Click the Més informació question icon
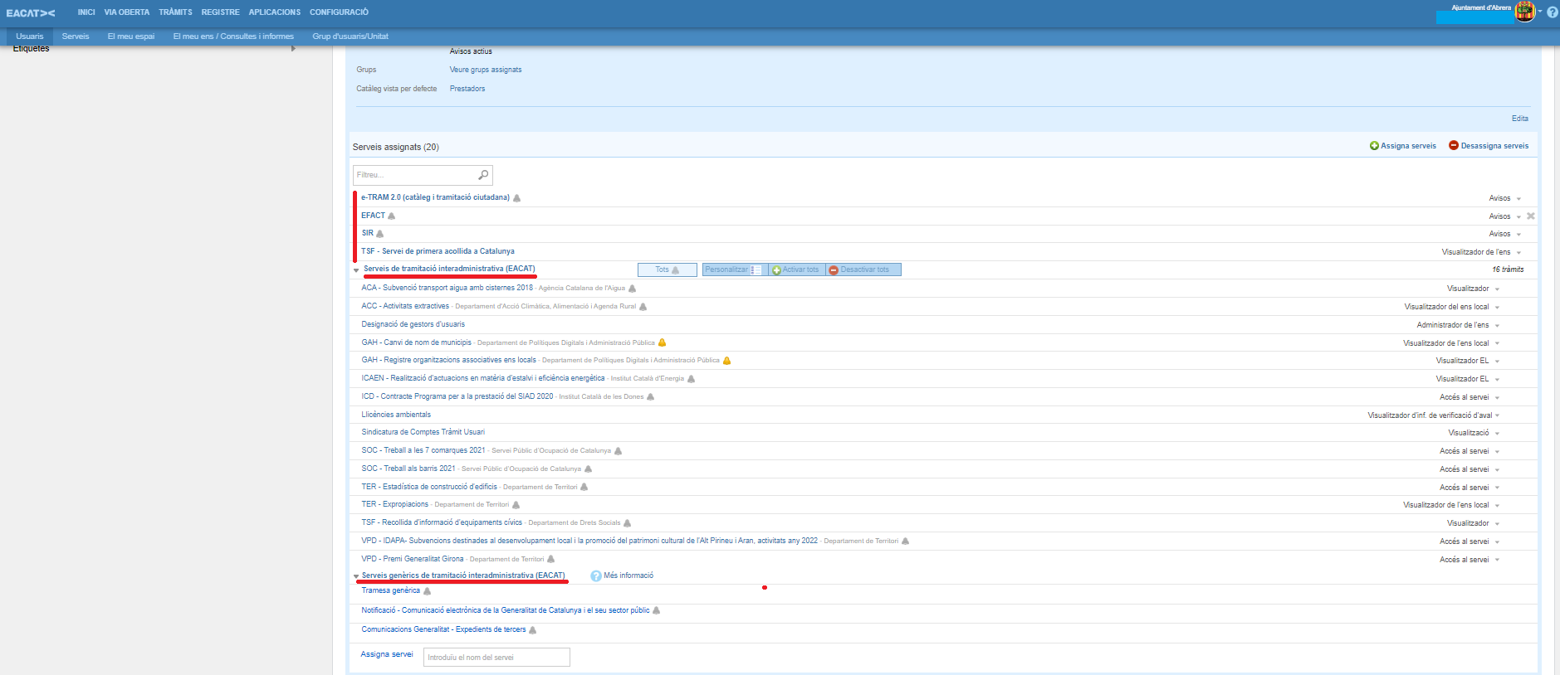 (596, 575)
